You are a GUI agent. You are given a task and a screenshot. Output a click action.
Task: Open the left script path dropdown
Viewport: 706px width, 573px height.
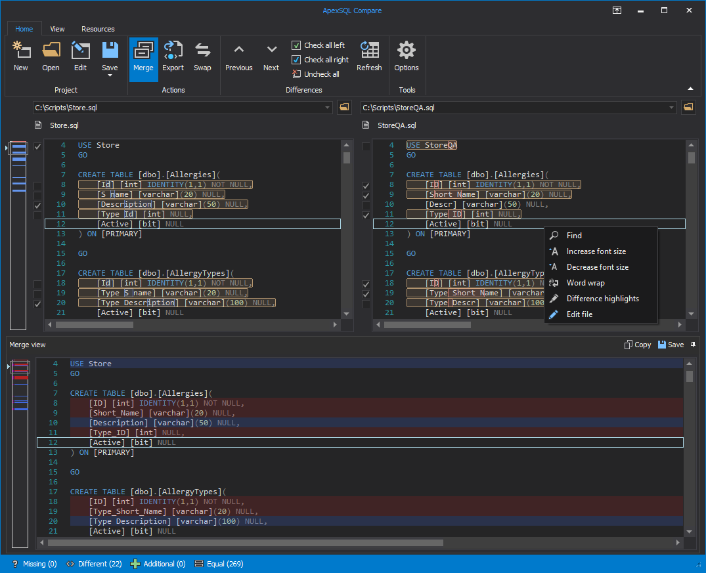(327, 107)
